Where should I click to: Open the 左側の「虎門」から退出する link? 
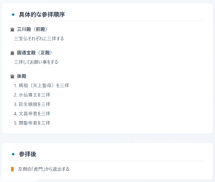[43, 169]
